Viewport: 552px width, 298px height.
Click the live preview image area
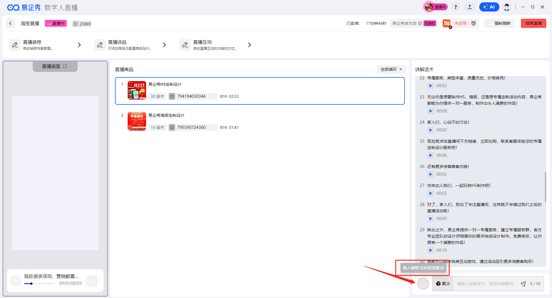coord(55,173)
